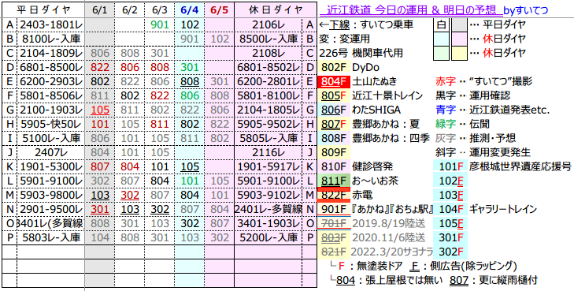Click the 226号 機関車代用 legend entry

(361, 53)
